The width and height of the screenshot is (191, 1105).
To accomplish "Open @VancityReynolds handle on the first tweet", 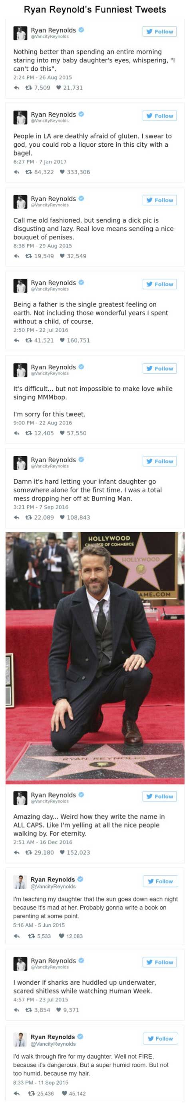I will click(x=50, y=37).
